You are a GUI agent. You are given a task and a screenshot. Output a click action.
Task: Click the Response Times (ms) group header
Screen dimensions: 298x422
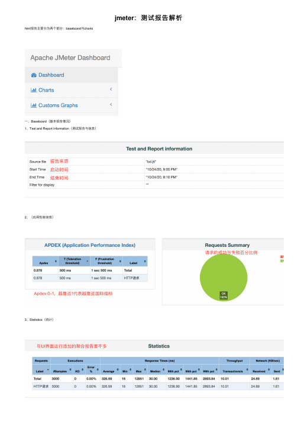coord(160,360)
